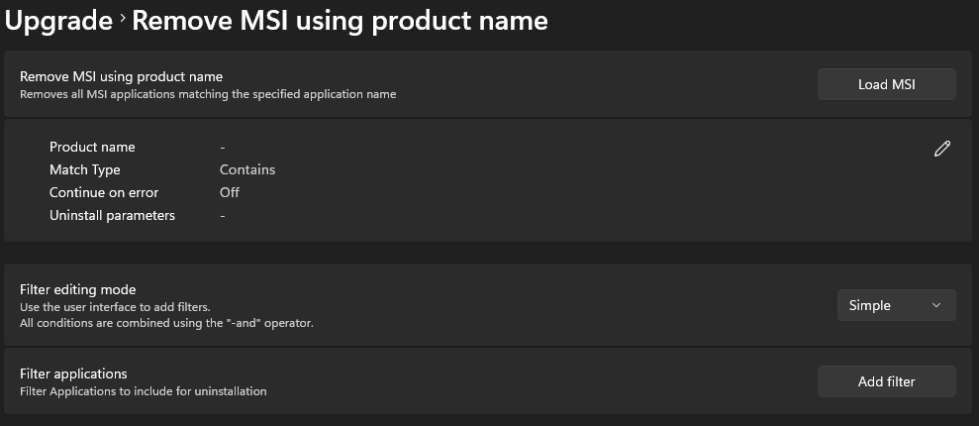Image resolution: width=979 pixels, height=426 pixels.
Task: Click the "-and" operator description line
Action: point(166,323)
